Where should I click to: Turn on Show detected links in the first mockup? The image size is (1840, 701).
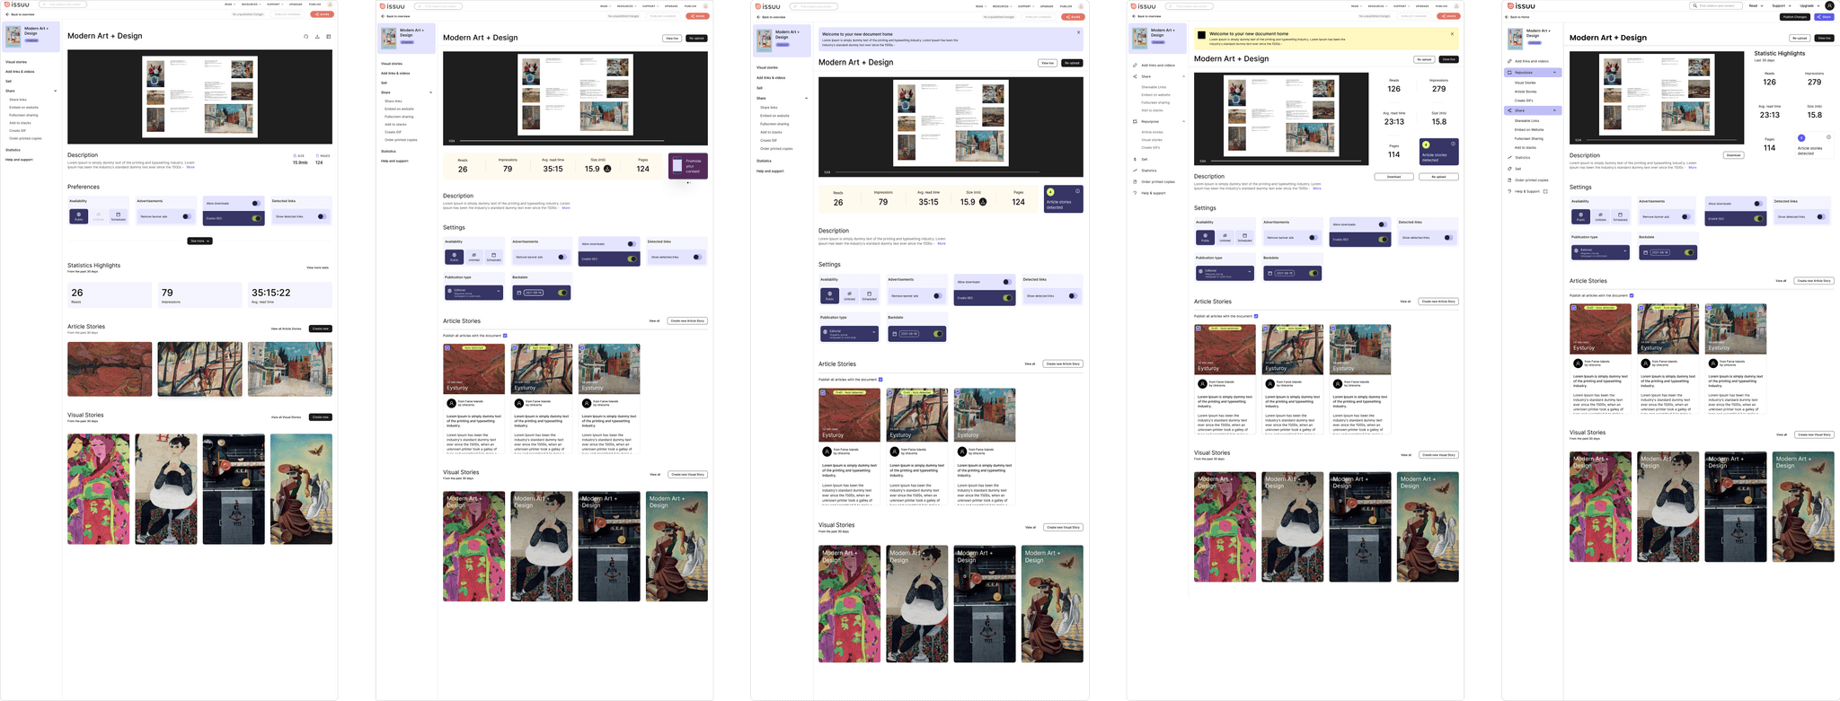(322, 216)
